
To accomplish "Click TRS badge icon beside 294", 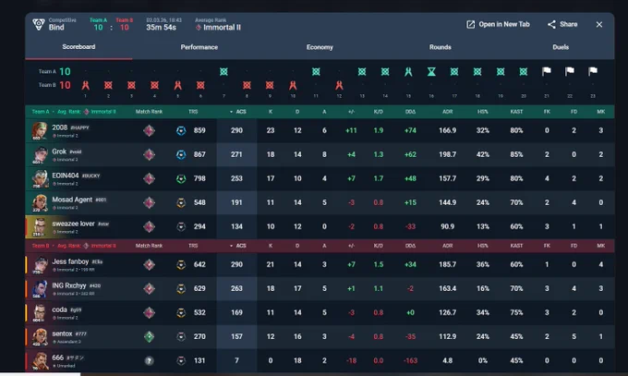I will click(x=181, y=227).
